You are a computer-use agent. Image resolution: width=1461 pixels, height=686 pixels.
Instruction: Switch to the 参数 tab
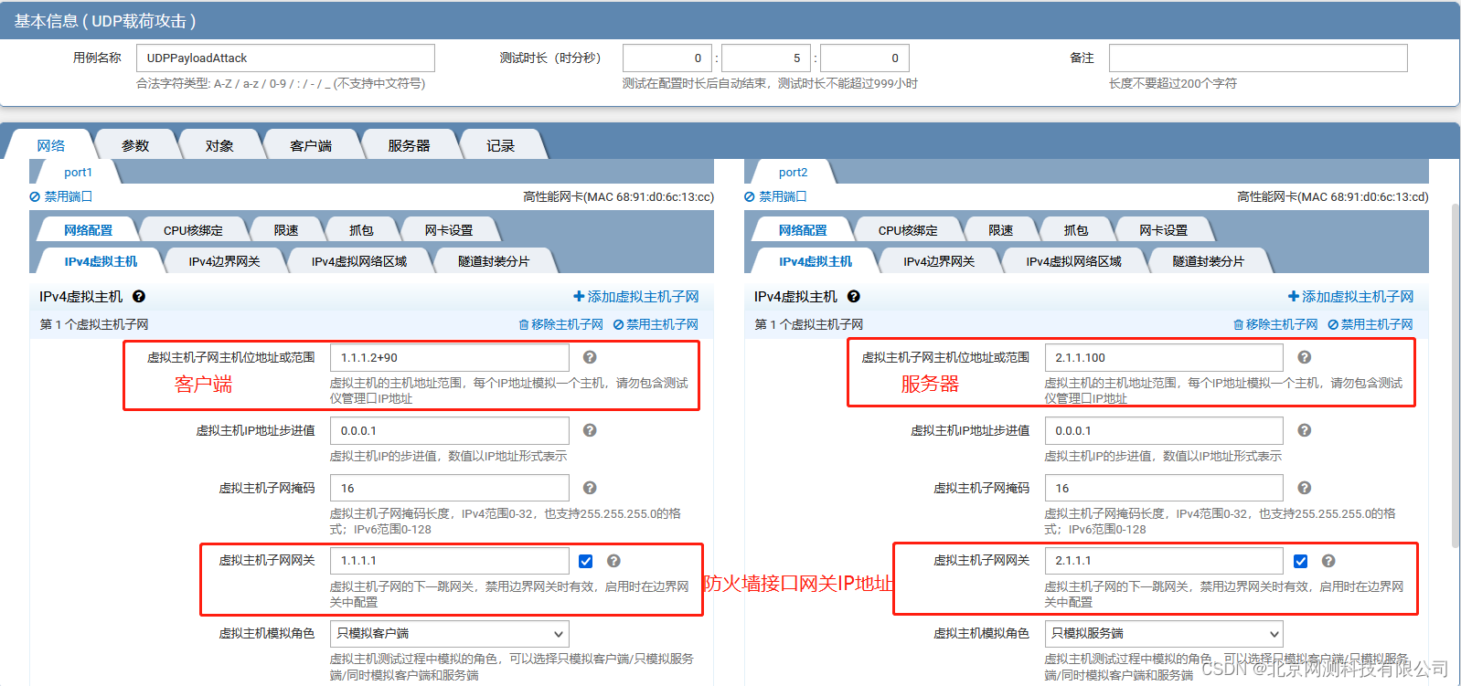pos(135,145)
